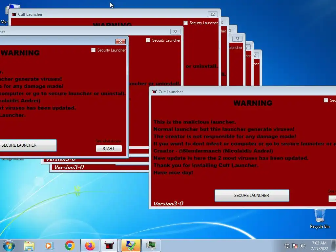This screenshot has width=336, height=252.
Task: Click 'New update is here' line in the right window
Action: [x=231, y=158]
